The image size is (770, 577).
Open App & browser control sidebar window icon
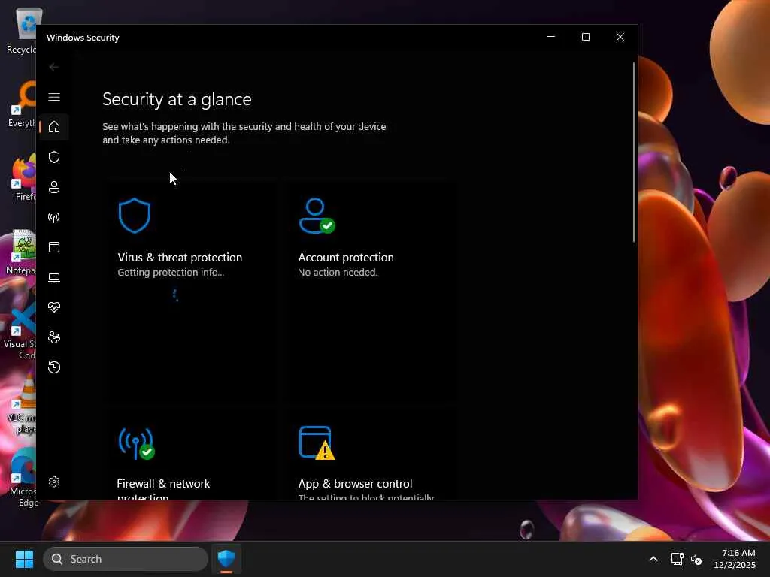point(54,246)
